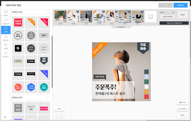Add the blue 1+1 corner sticker

pos(44,74)
